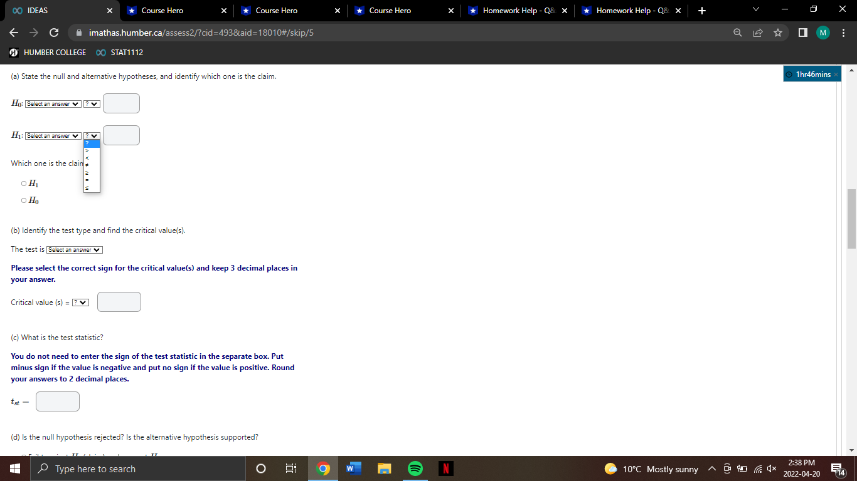This screenshot has height=481, width=857.
Task: Dismiss the 1hr46mins timer
Action: point(836,75)
